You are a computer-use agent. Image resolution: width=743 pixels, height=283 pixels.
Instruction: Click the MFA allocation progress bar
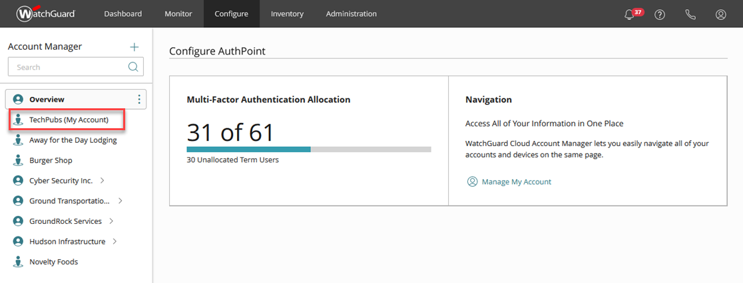(309, 149)
